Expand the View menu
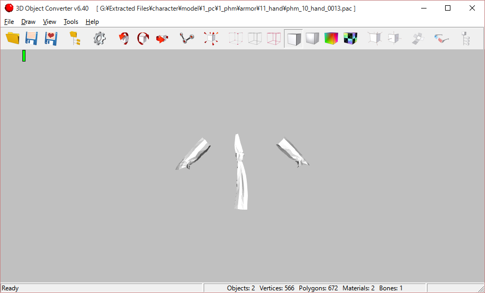485x293 pixels. (x=49, y=22)
